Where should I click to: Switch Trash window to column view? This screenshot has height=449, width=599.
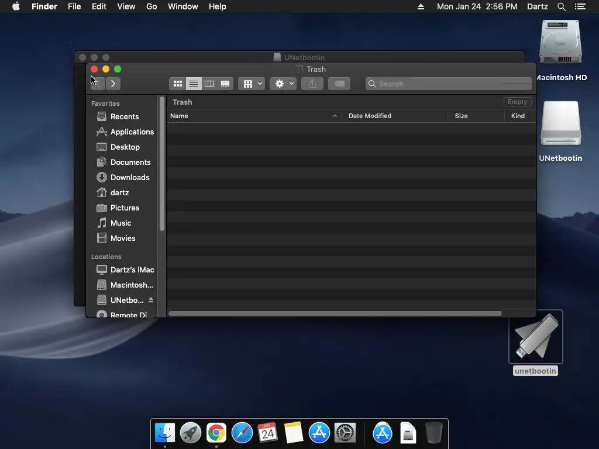[209, 84]
